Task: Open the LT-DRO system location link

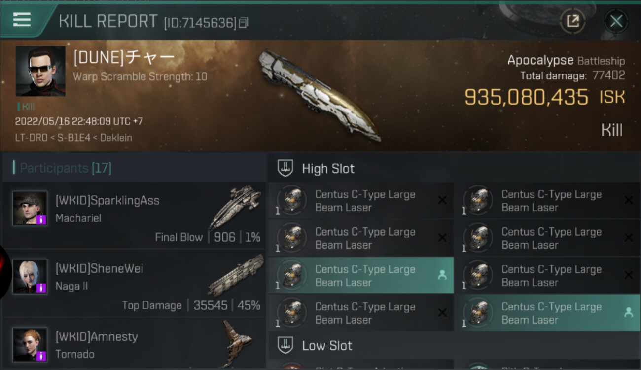Action: coord(33,138)
